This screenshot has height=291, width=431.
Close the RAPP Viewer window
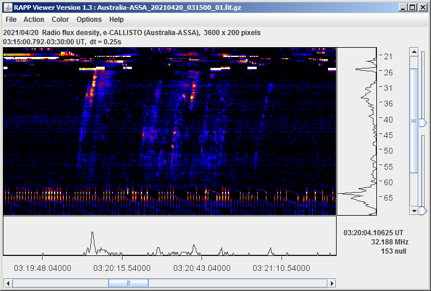422,7
